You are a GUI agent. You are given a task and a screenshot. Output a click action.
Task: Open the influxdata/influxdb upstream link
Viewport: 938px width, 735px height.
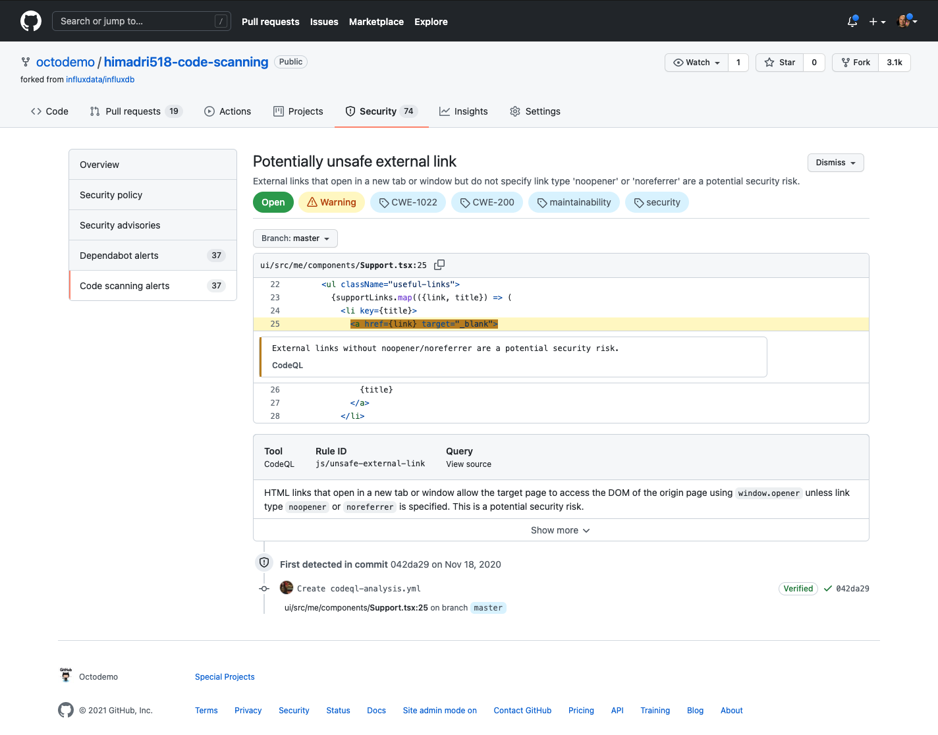100,80
